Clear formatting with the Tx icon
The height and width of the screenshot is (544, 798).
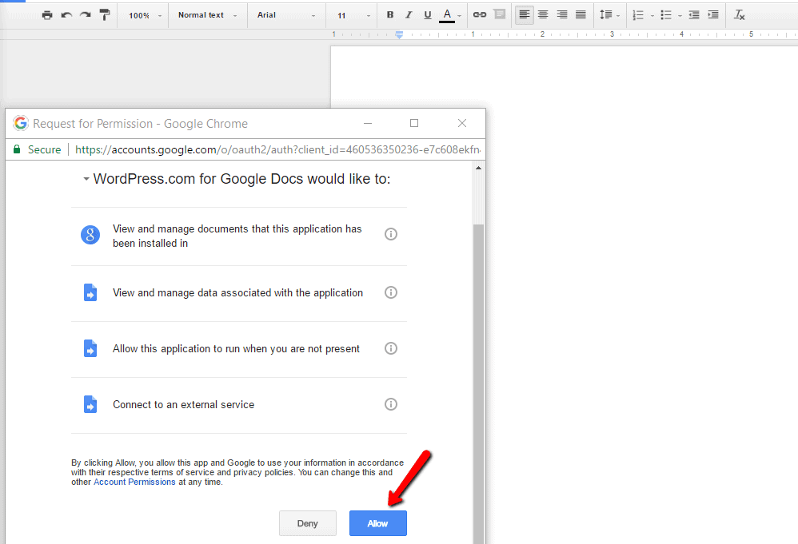(740, 14)
